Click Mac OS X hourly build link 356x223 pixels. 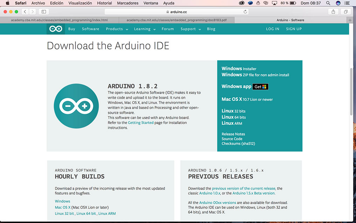point(63,207)
